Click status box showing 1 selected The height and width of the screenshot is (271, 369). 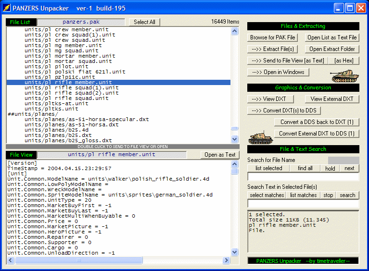click(x=303, y=231)
